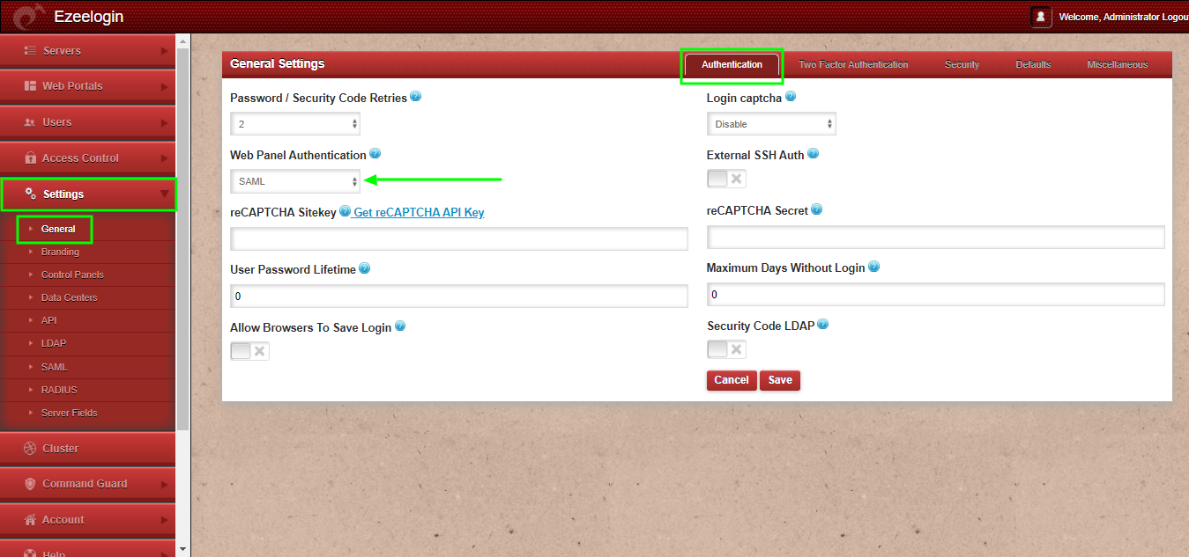The width and height of the screenshot is (1189, 557).
Task: Click the Cluster icon in sidebar
Action: coord(30,448)
